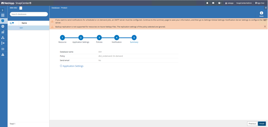The height and width of the screenshot is (127, 268).
Task: Open the Hosts hierarchy icon
Action: (3, 38)
